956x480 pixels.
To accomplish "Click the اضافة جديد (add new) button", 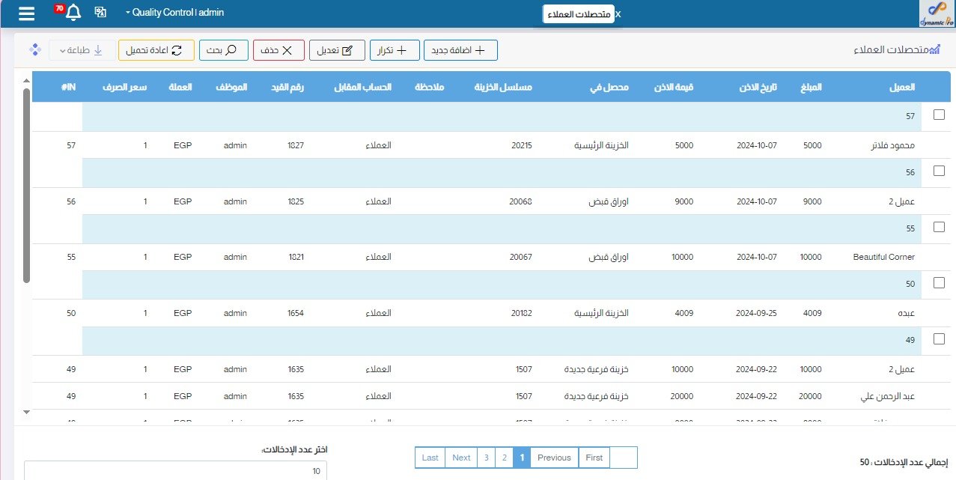I will click(x=460, y=50).
